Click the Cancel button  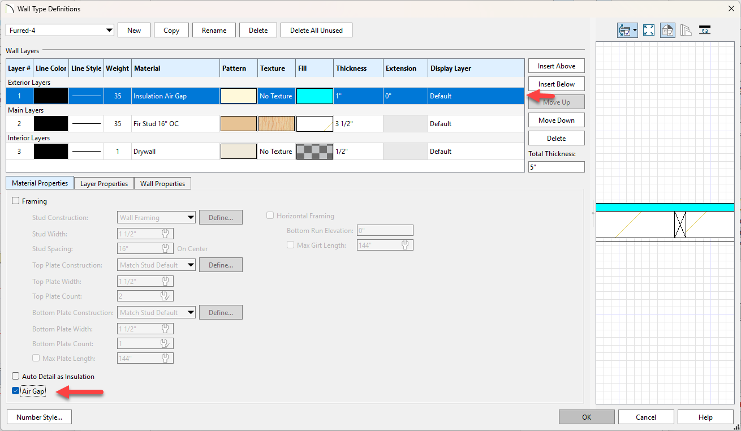click(x=646, y=417)
